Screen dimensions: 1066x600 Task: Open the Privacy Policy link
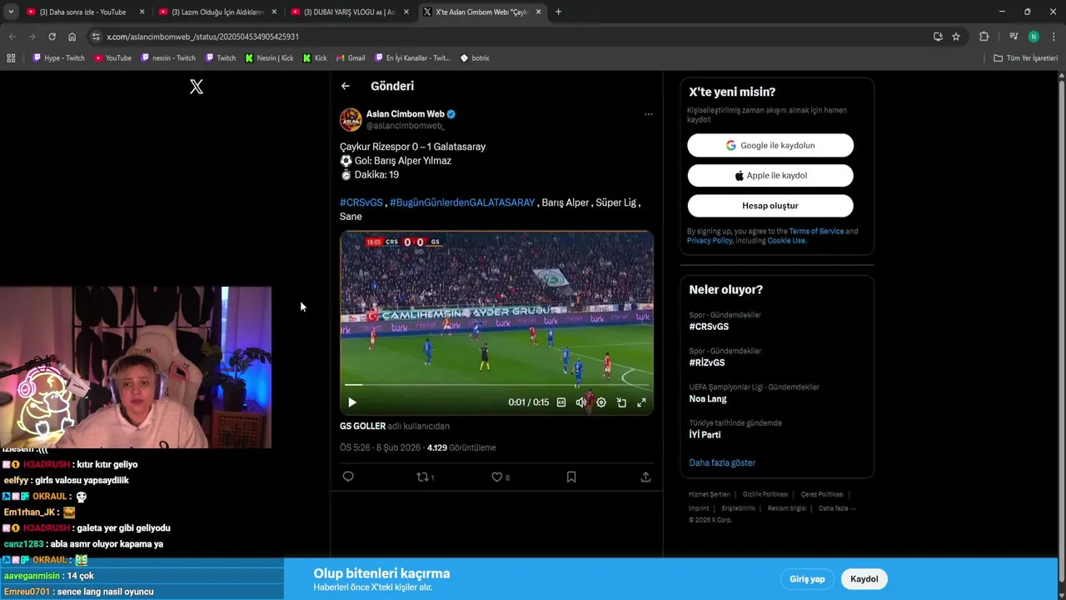coord(710,241)
